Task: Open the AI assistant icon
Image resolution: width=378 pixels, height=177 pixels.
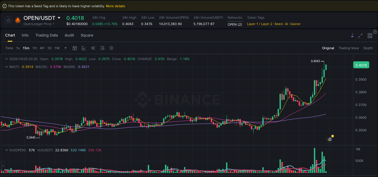Action: point(352,35)
